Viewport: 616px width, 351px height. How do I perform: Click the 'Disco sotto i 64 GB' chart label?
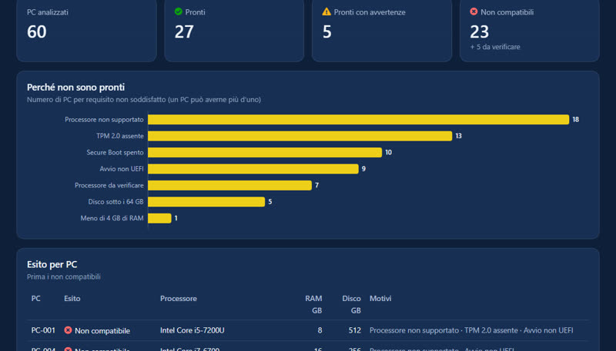[115, 202]
